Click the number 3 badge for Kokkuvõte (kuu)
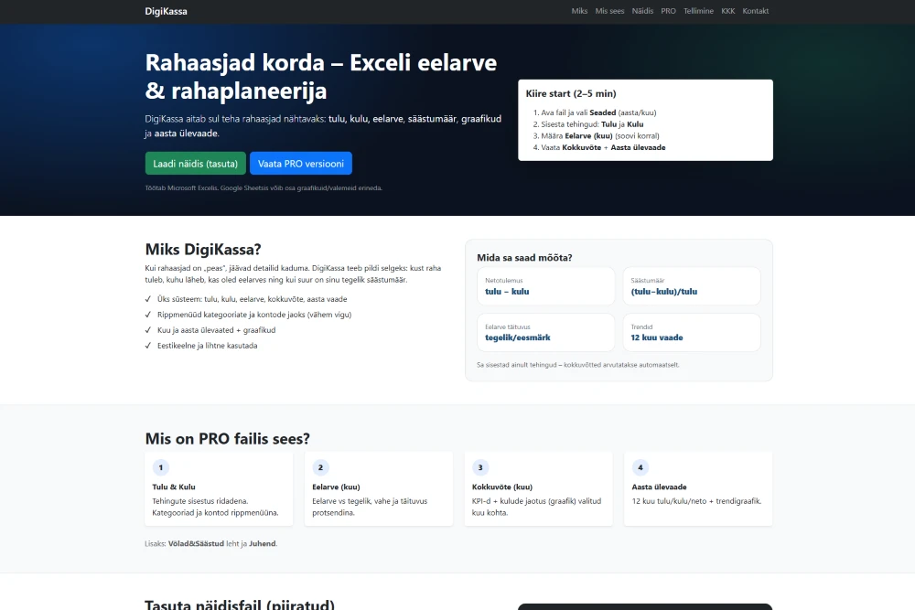The image size is (915, 610). click(x=480, y=467)
